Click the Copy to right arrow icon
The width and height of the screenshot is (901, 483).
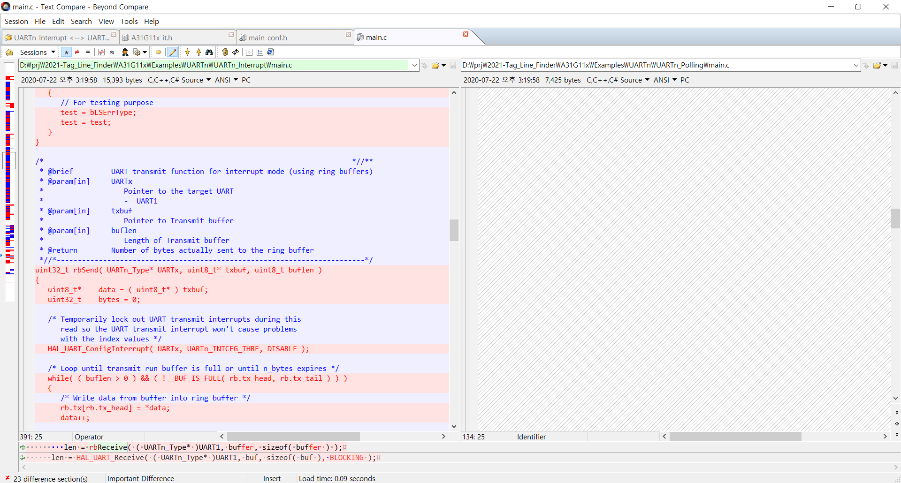point(159,52)
